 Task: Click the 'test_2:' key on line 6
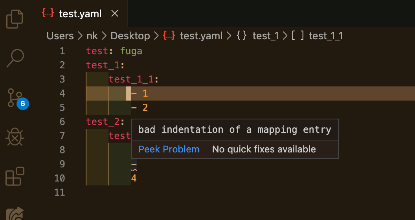click(105, 122)
